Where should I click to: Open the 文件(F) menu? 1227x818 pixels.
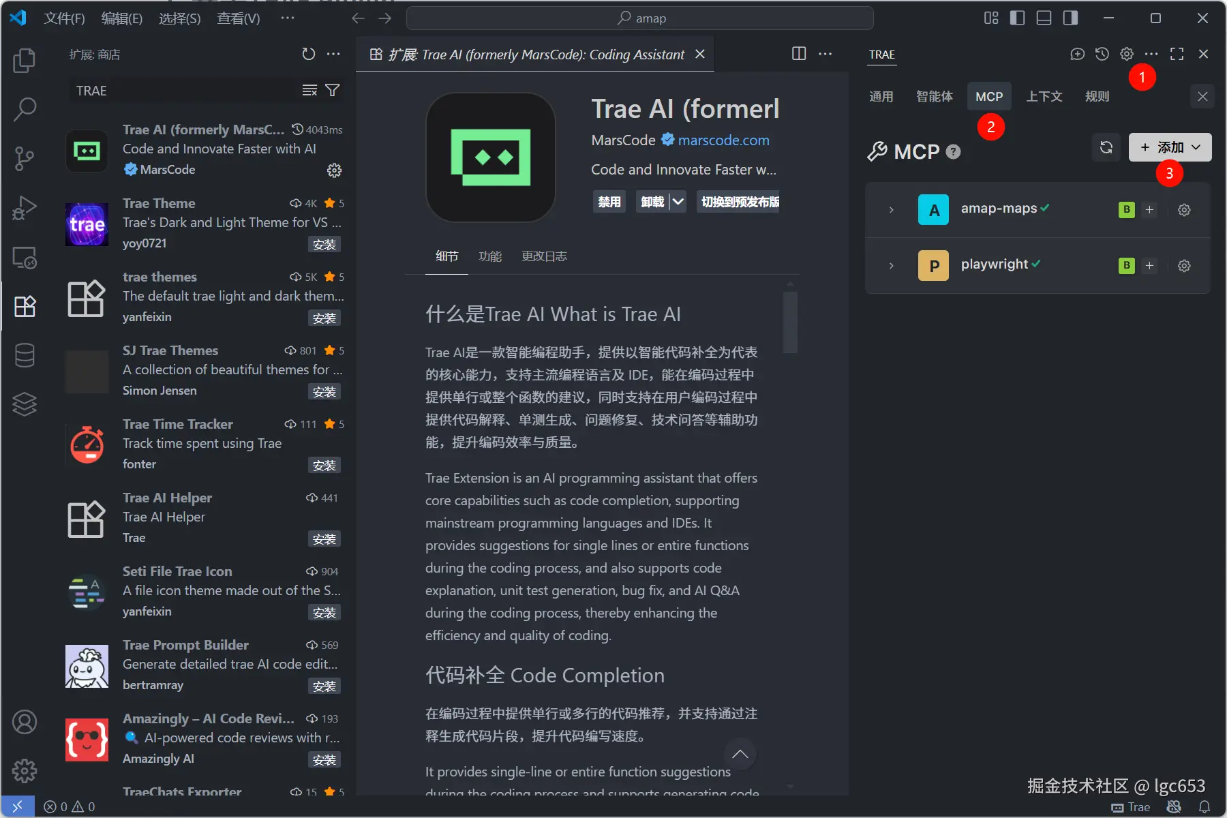pos(64,18)
